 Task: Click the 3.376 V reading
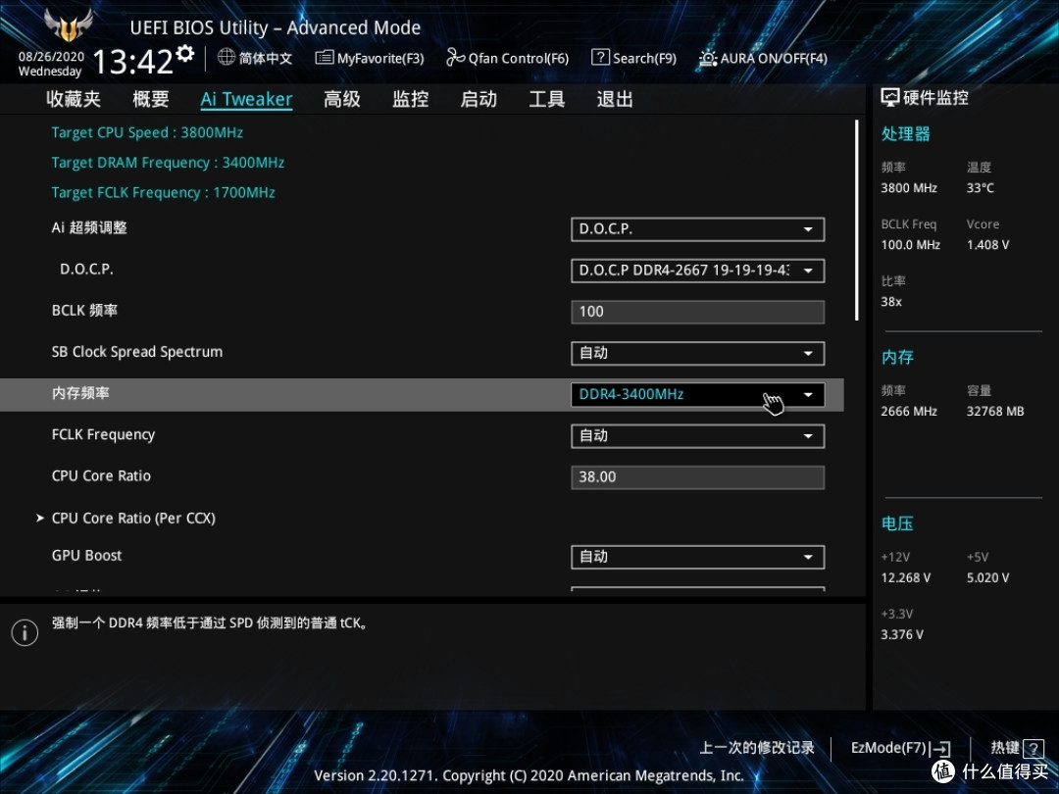pyautogui.click(x=902, y=634)
